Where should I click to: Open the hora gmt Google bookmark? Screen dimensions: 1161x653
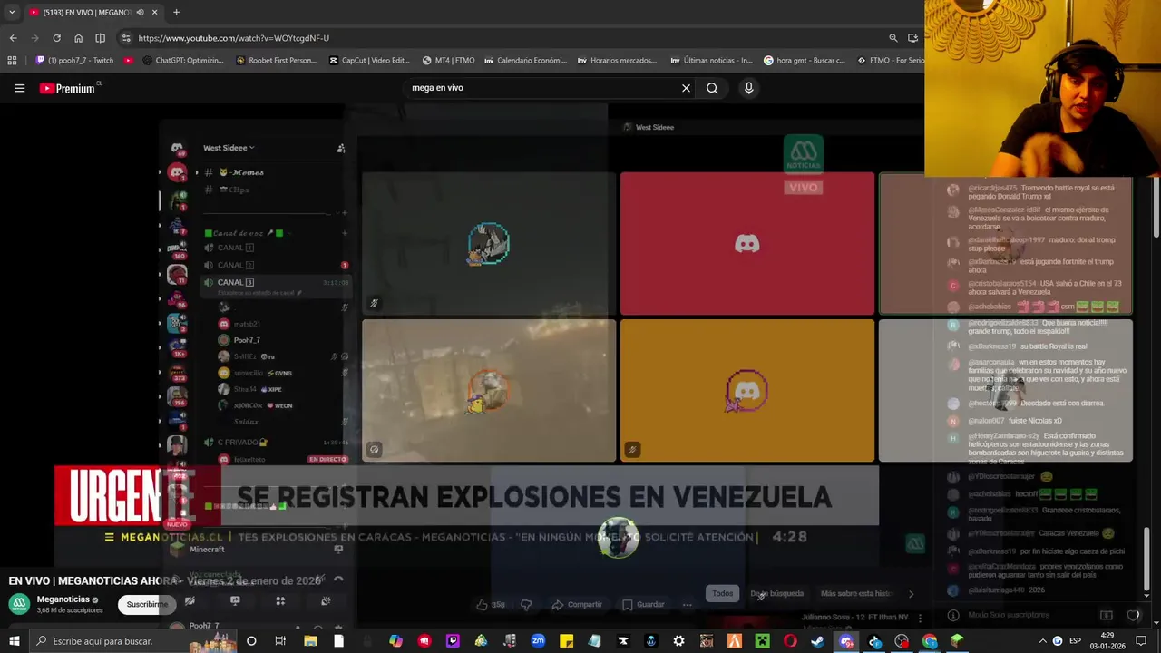(805, 61)
